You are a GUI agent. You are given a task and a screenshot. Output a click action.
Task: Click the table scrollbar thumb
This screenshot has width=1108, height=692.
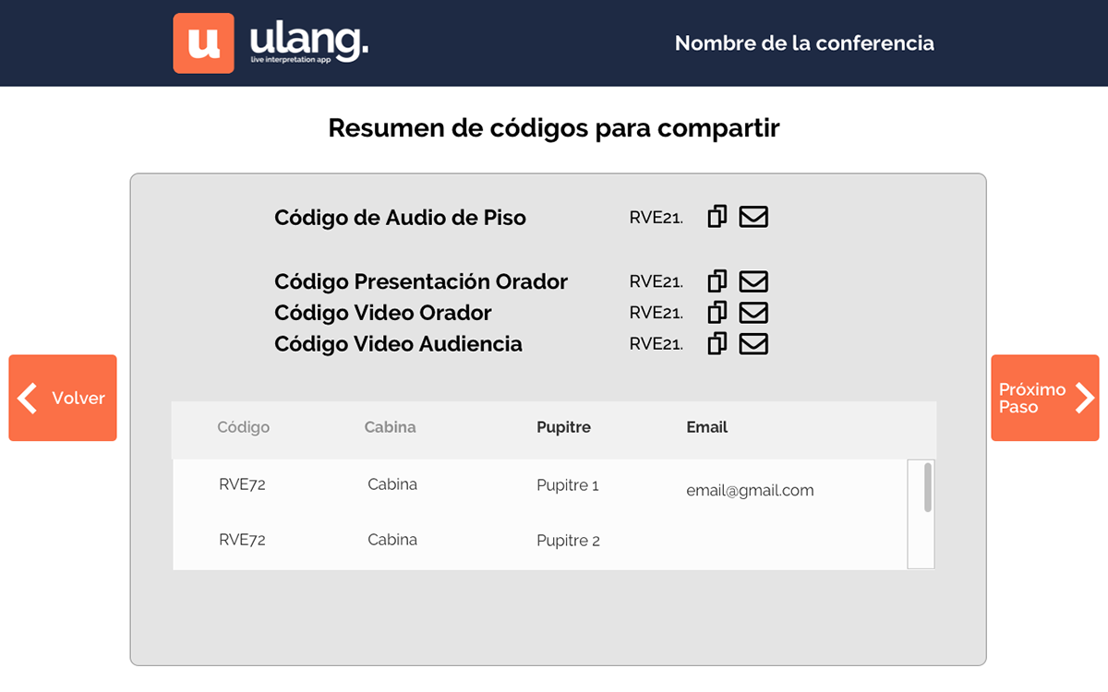[x=928, y=487]
